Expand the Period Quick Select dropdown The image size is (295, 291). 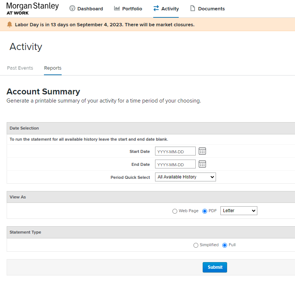click(185, 177)
